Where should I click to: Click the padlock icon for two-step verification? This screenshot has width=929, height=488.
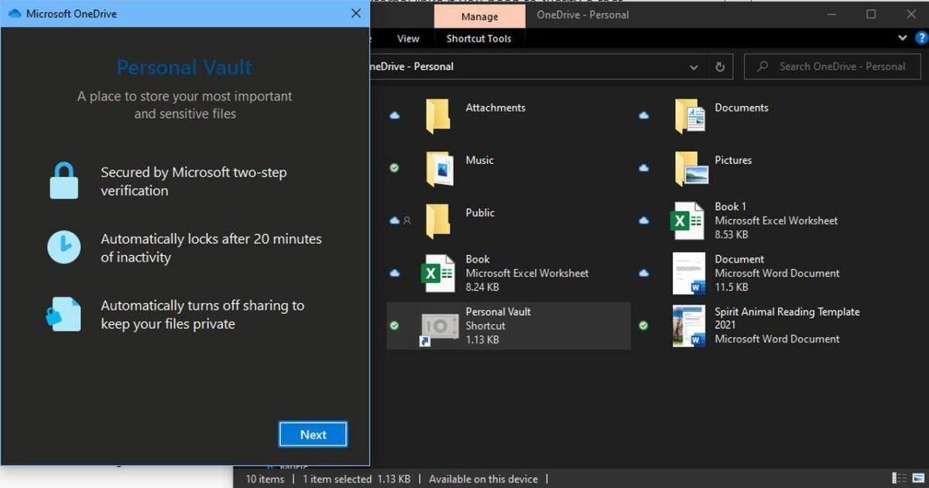click(63, 181)
